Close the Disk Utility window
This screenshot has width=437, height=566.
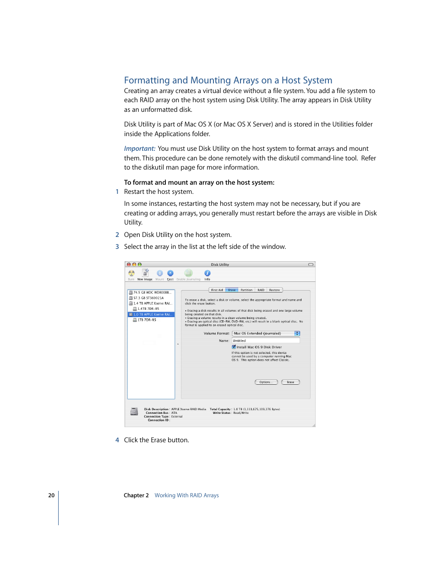point(129,265)
